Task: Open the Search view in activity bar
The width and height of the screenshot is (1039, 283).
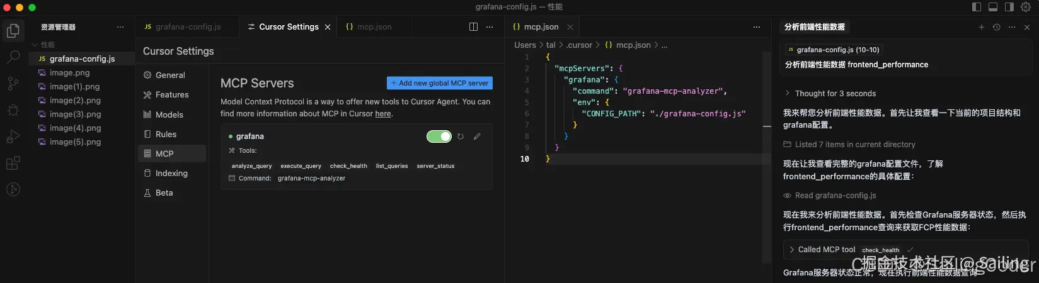Action: tap(13, 57)
